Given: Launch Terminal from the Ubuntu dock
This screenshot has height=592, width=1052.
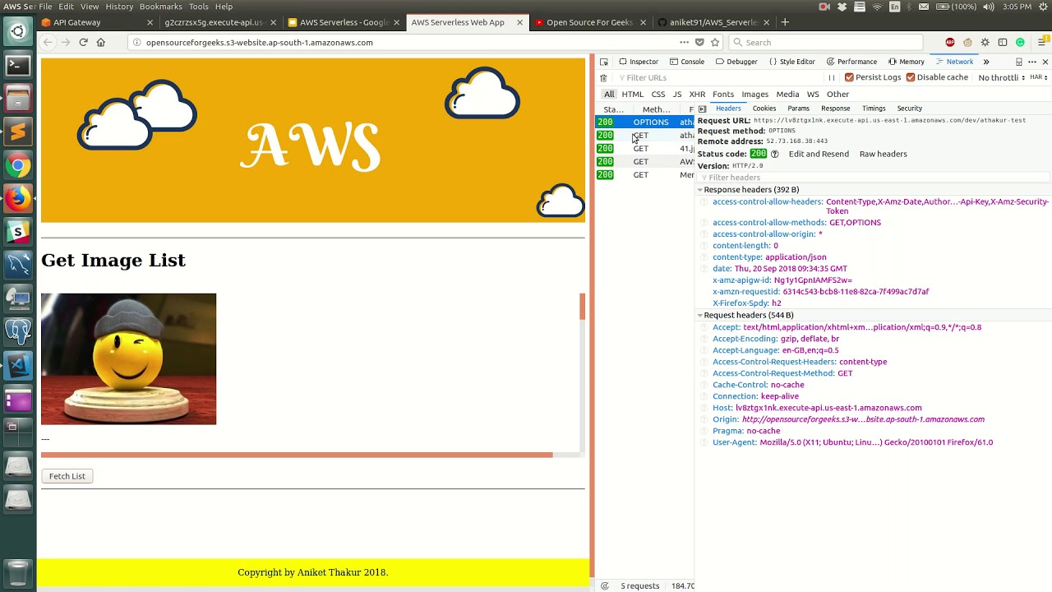Looking at the screenshot, I should point(18,65).
